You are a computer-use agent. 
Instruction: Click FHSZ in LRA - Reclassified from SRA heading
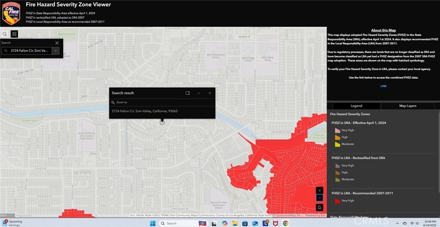coord(358,158)
